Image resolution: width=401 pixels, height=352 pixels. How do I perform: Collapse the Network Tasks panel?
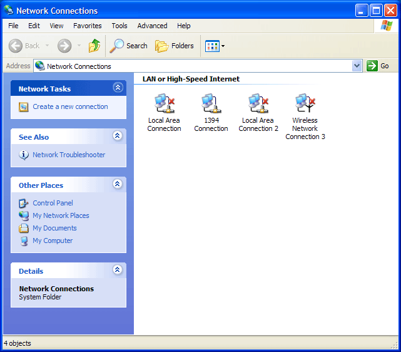[x=117, y=88]
